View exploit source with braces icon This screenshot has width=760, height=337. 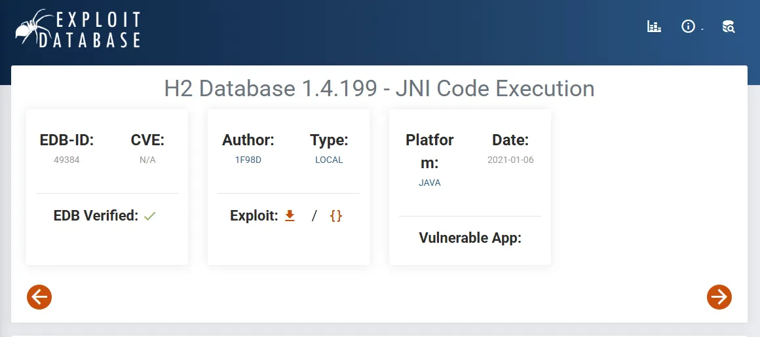click(x=336, y=215)
